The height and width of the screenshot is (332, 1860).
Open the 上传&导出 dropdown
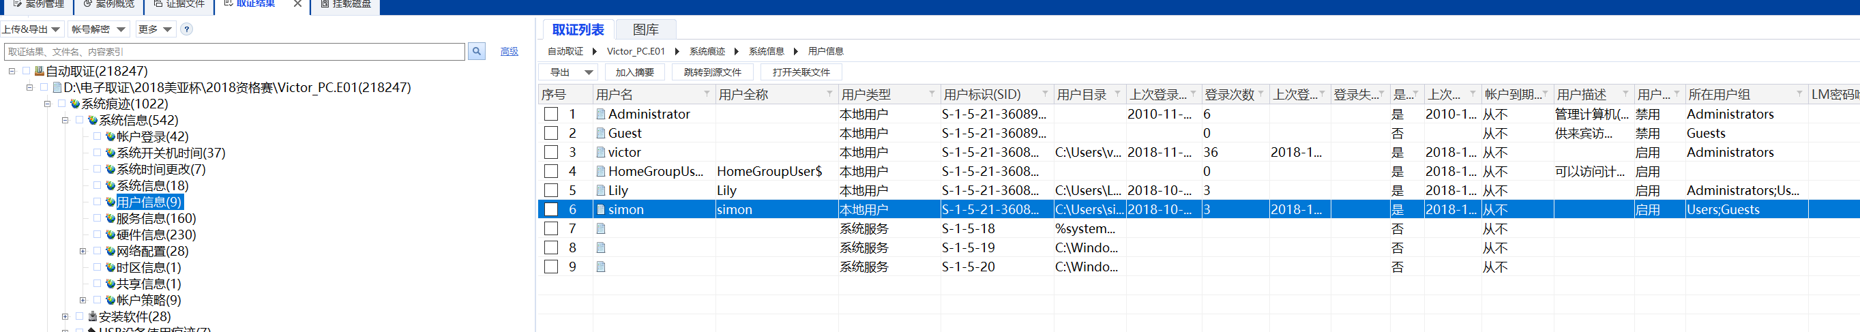pos(31,29)
